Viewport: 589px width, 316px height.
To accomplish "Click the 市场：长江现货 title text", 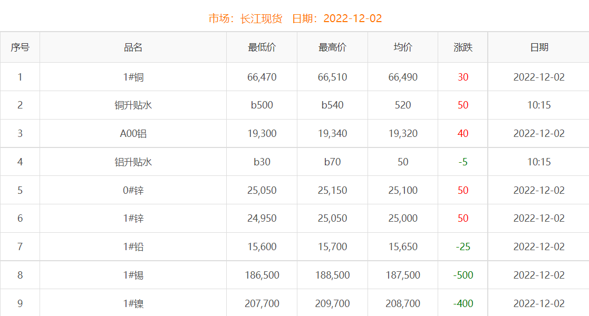I will click(245, 19).
